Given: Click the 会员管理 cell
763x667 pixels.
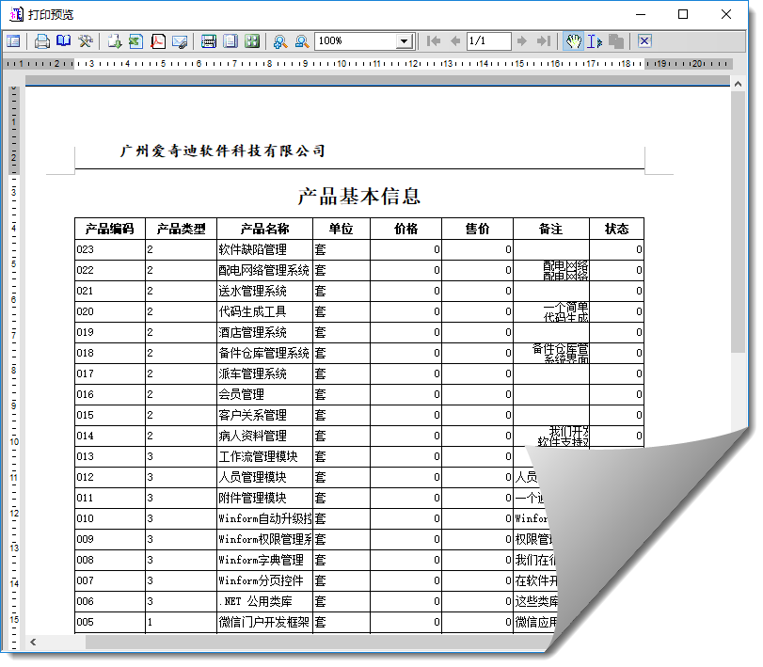Looking at the screenshot, I should (264, 394).
